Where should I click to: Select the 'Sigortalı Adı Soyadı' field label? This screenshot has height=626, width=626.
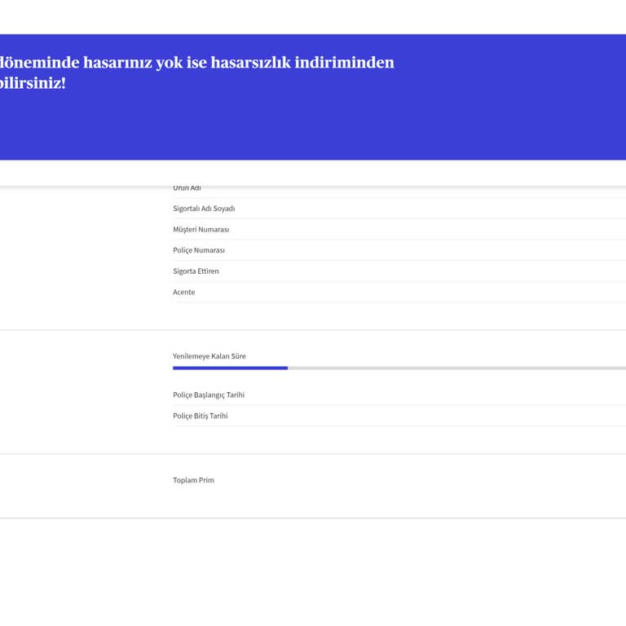click(204, 209)
